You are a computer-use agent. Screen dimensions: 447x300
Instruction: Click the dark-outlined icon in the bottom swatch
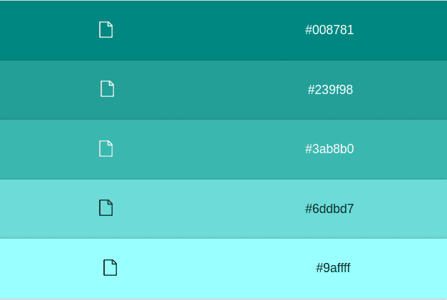coord(110,268)
